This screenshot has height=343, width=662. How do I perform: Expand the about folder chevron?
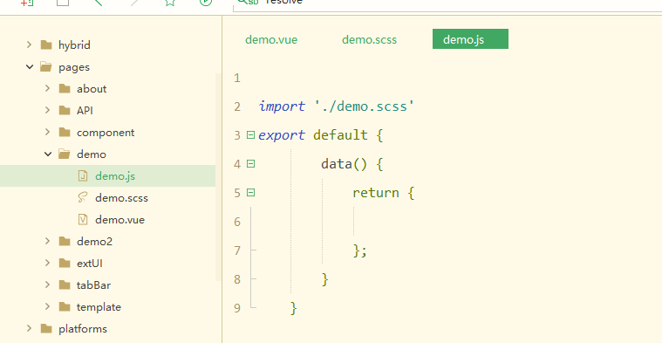point(47,88)
